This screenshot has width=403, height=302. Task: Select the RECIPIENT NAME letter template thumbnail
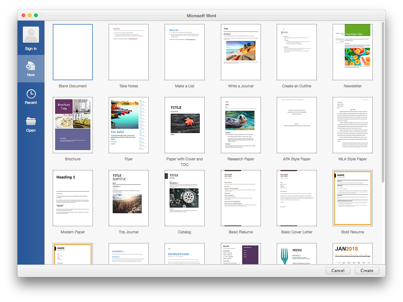coord(185,254)
